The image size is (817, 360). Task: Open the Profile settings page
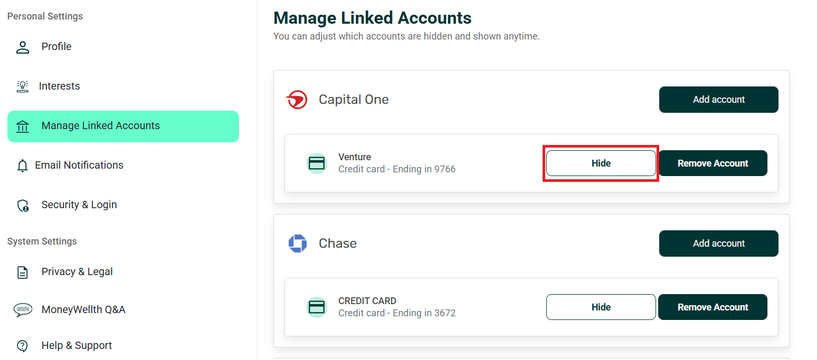[x=56, y=47]
